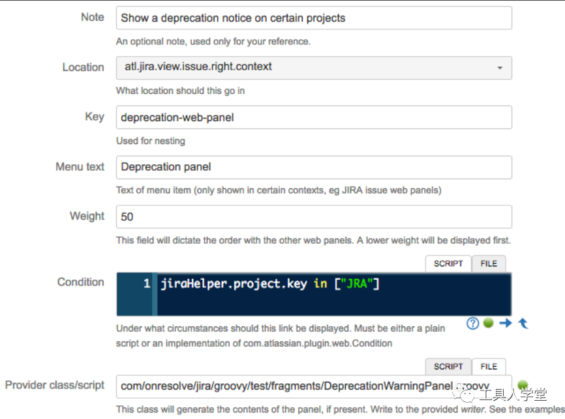Screen dimensions: 565x419
Task: Select the atl.jira.view.issue.right.context location box
Action: pos(314,68)
